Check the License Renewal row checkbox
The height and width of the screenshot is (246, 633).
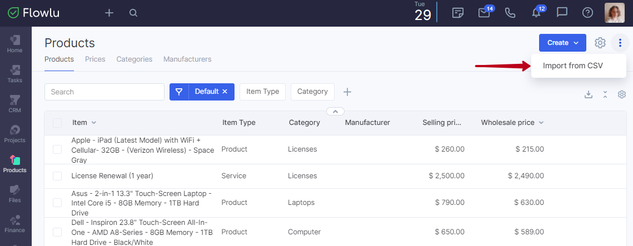57,176
